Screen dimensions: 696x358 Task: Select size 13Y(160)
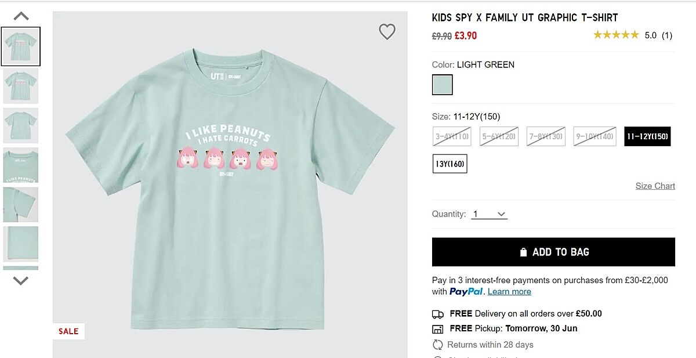point(449,164)
